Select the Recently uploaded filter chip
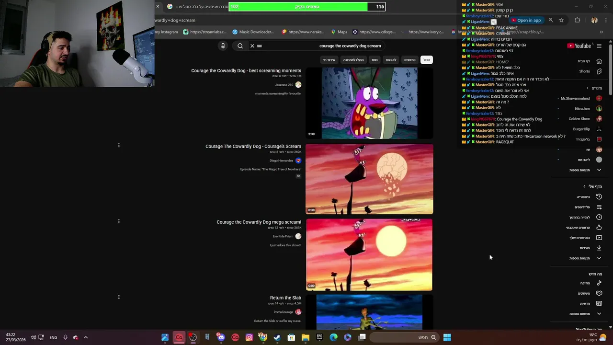This screenshot has width=613, height=345. click(x=353, y=60)
